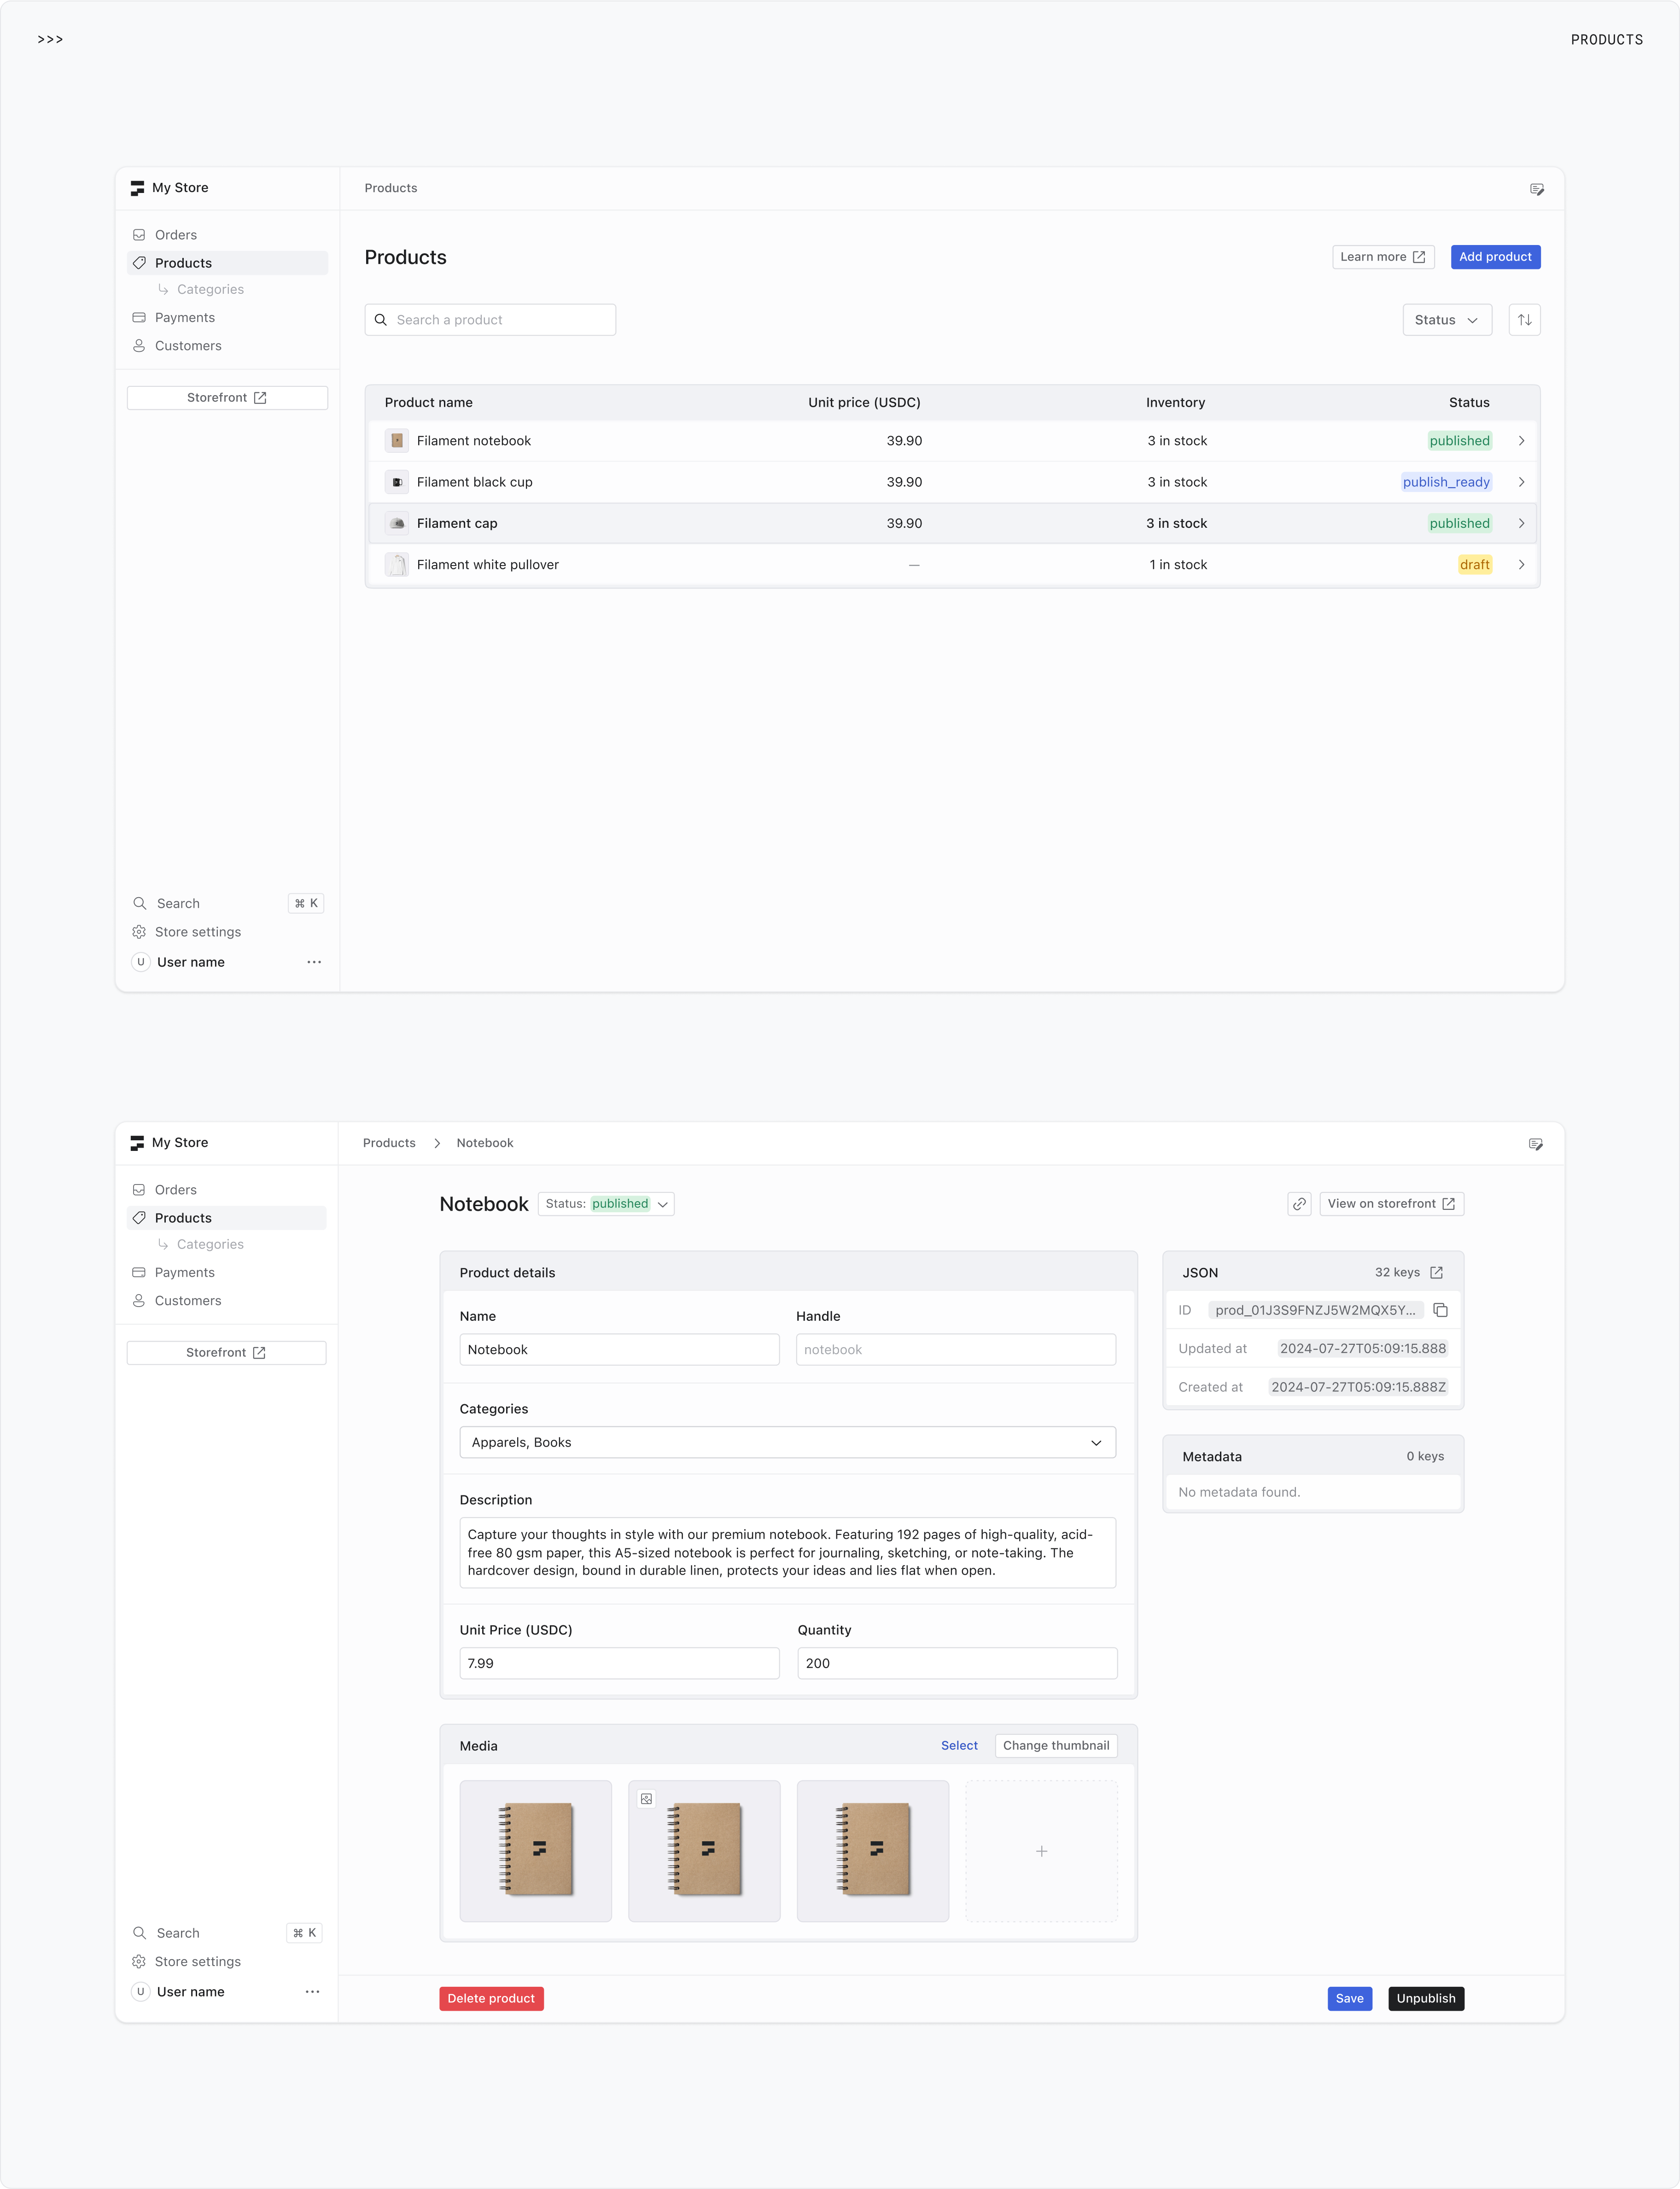Viewport: 1680px width, 2189px height.
Task: Click the Search a product field
Action: 489,319
